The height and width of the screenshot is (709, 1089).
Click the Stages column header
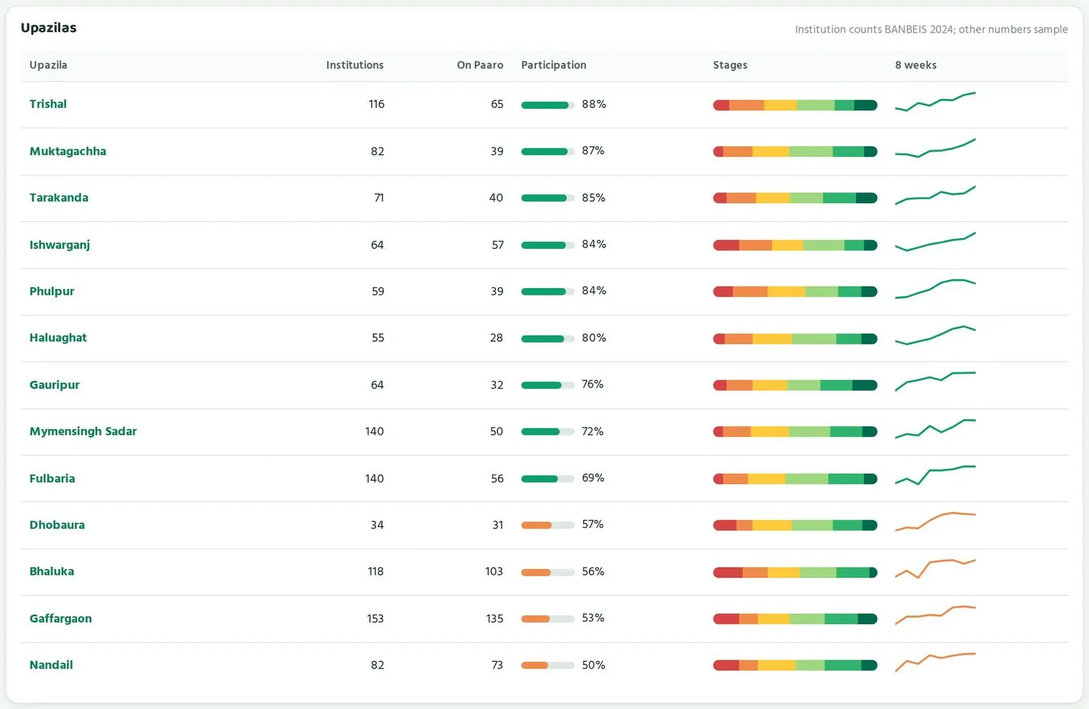pos(730,65)
